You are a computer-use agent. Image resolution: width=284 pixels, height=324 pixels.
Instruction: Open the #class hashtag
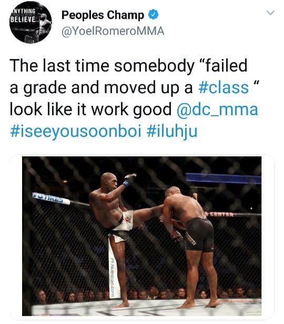point(224,87)
